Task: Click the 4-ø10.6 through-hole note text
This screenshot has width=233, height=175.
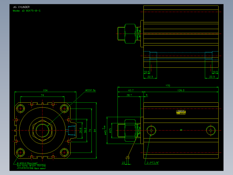Action: (27, 163)
